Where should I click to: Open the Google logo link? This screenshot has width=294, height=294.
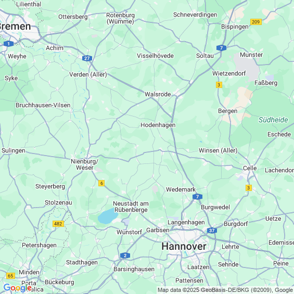(x=17, y=288)
